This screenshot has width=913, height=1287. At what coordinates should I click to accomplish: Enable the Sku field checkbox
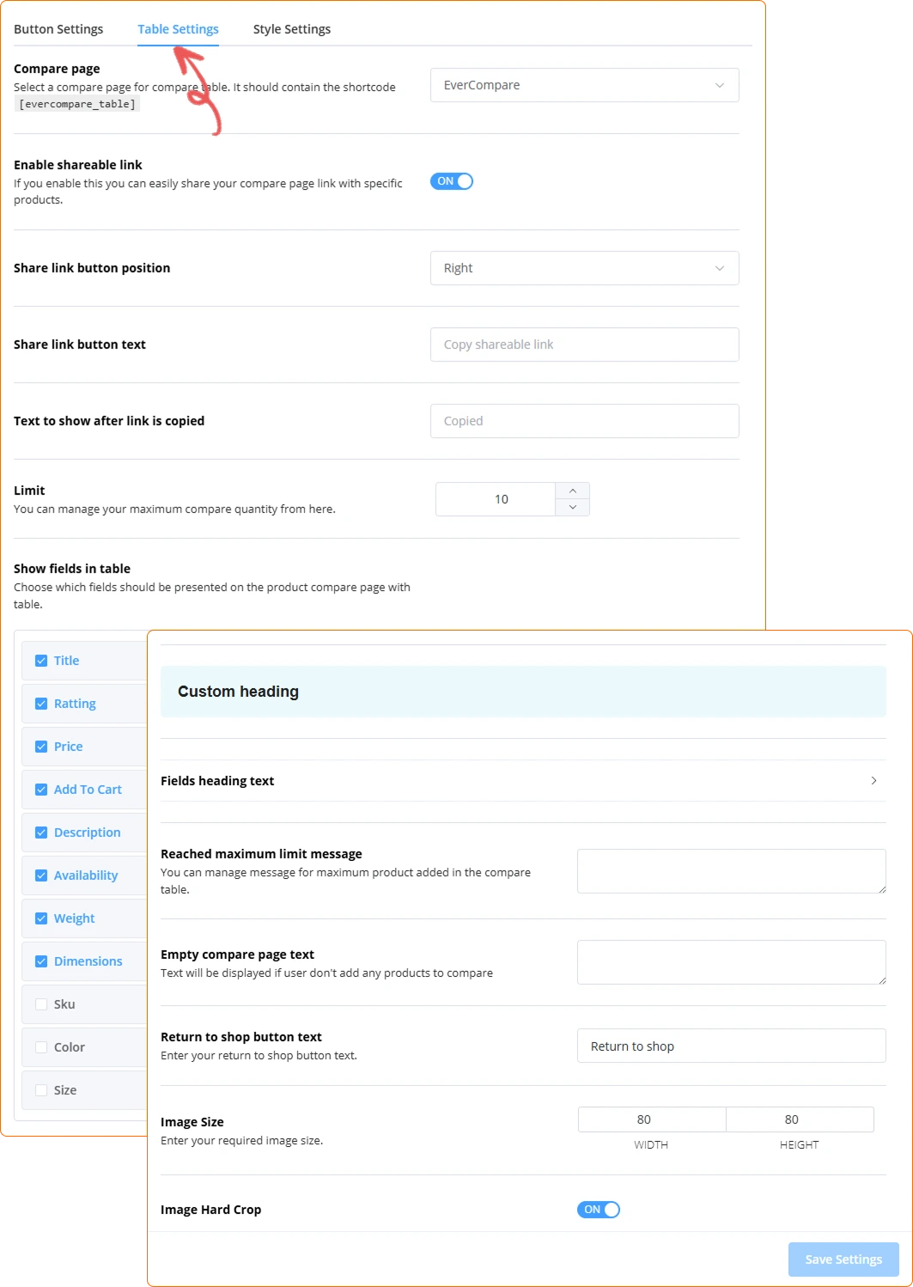41,1004
